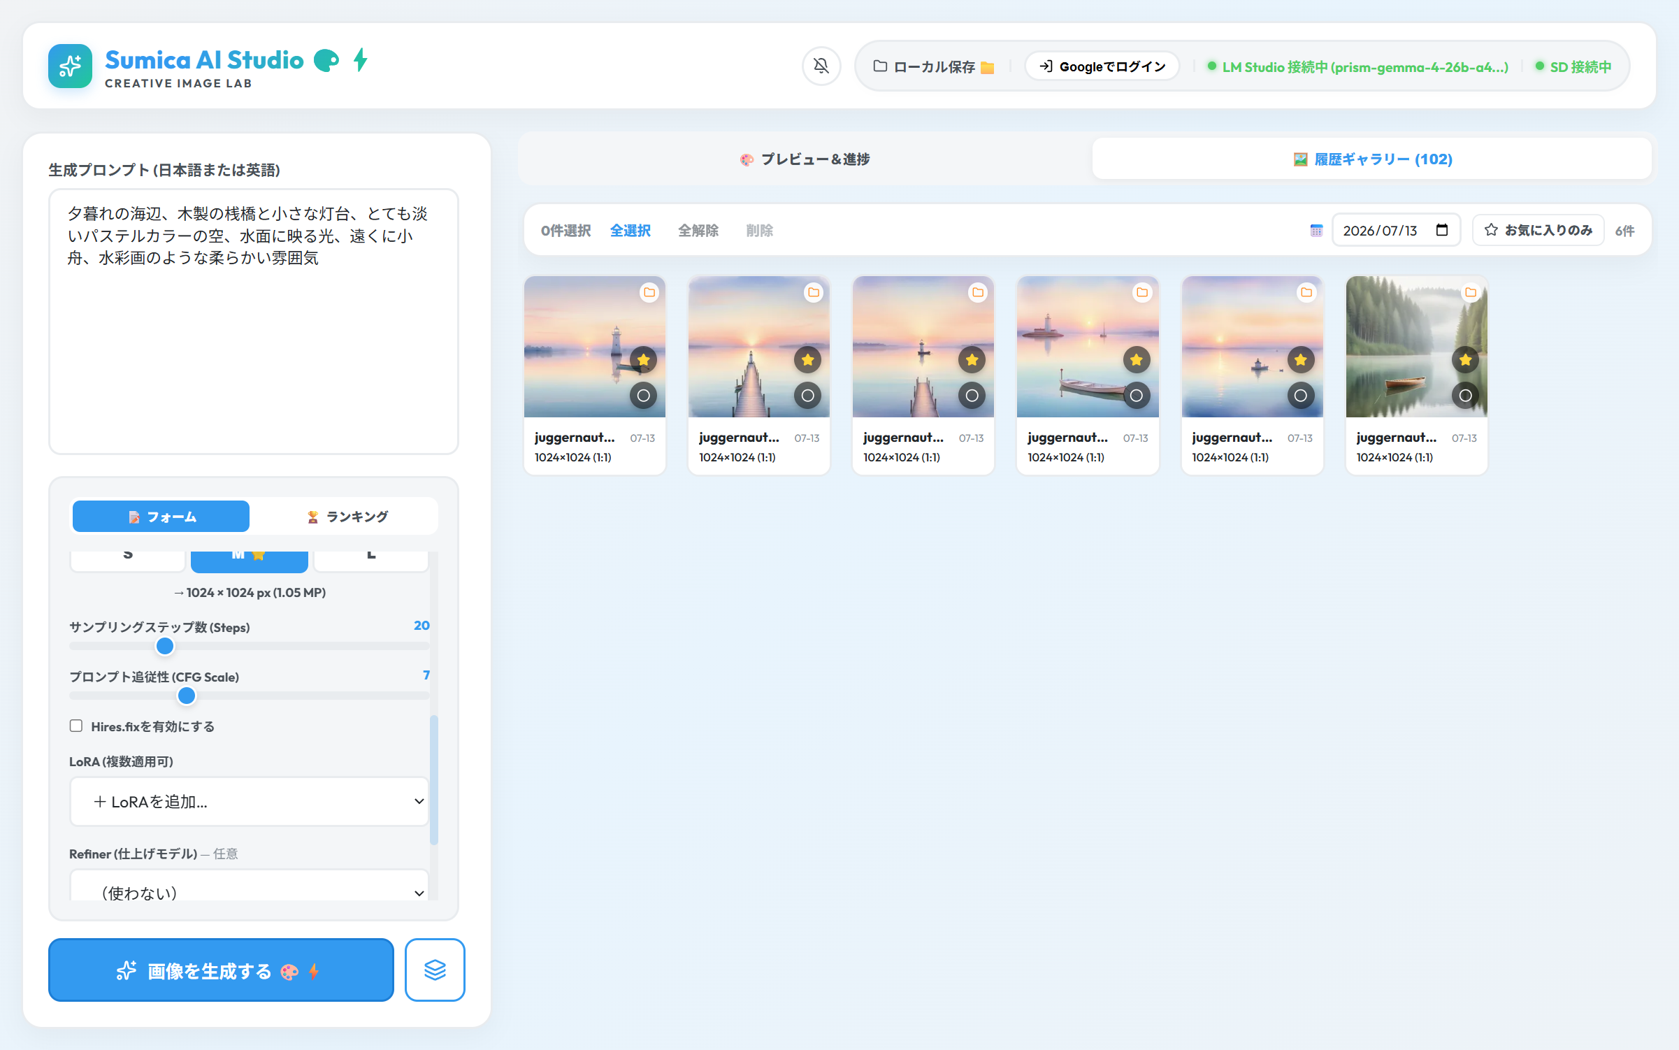Click the calendar icon beside the date
Viewport: 1679px width, 1050px height.
(1316, 231)
